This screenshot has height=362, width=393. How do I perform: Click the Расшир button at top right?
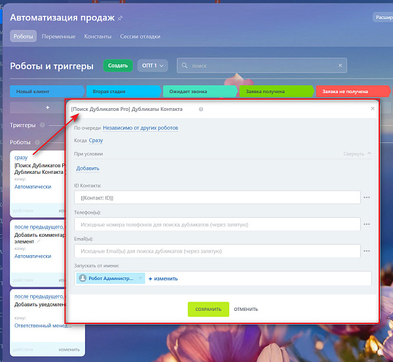pyautogui.click(x=383, y=17)
